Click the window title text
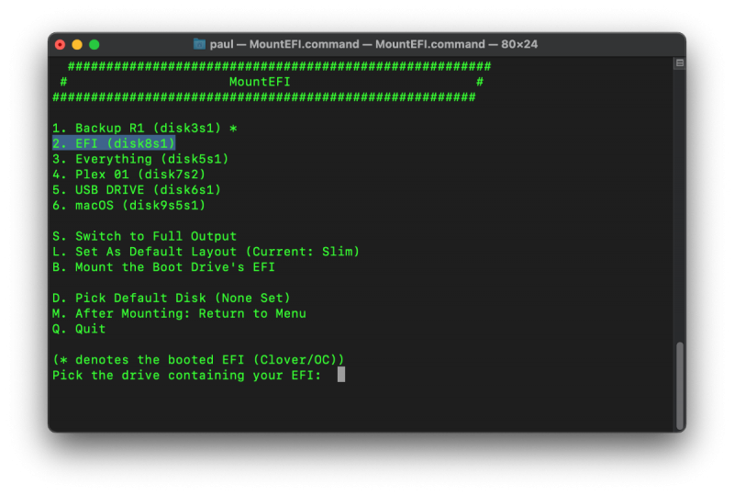The height and width of the screenshot is (496, 734). pos(373,44)
